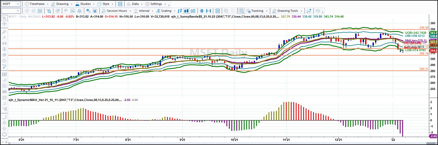438x145 pixels.
Task: Click the gear with hash symbol icon
Action: pos(88,11)
